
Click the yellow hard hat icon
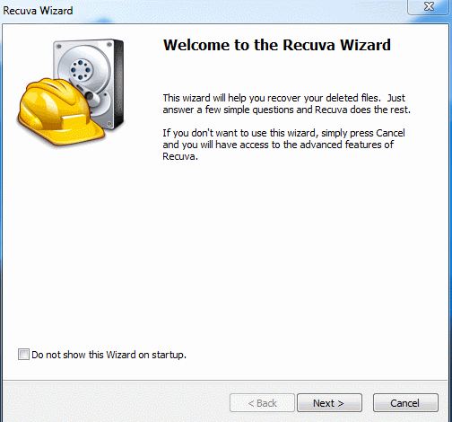(x=61, y=112)
